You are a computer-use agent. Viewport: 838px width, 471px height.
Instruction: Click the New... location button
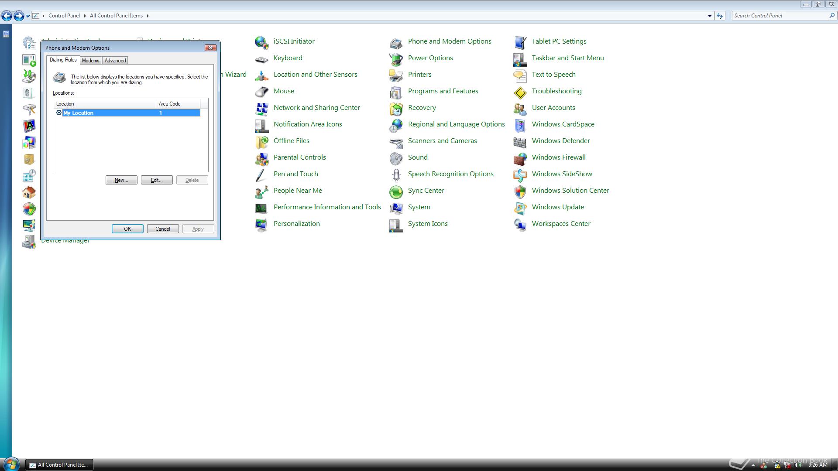[121, 180]
